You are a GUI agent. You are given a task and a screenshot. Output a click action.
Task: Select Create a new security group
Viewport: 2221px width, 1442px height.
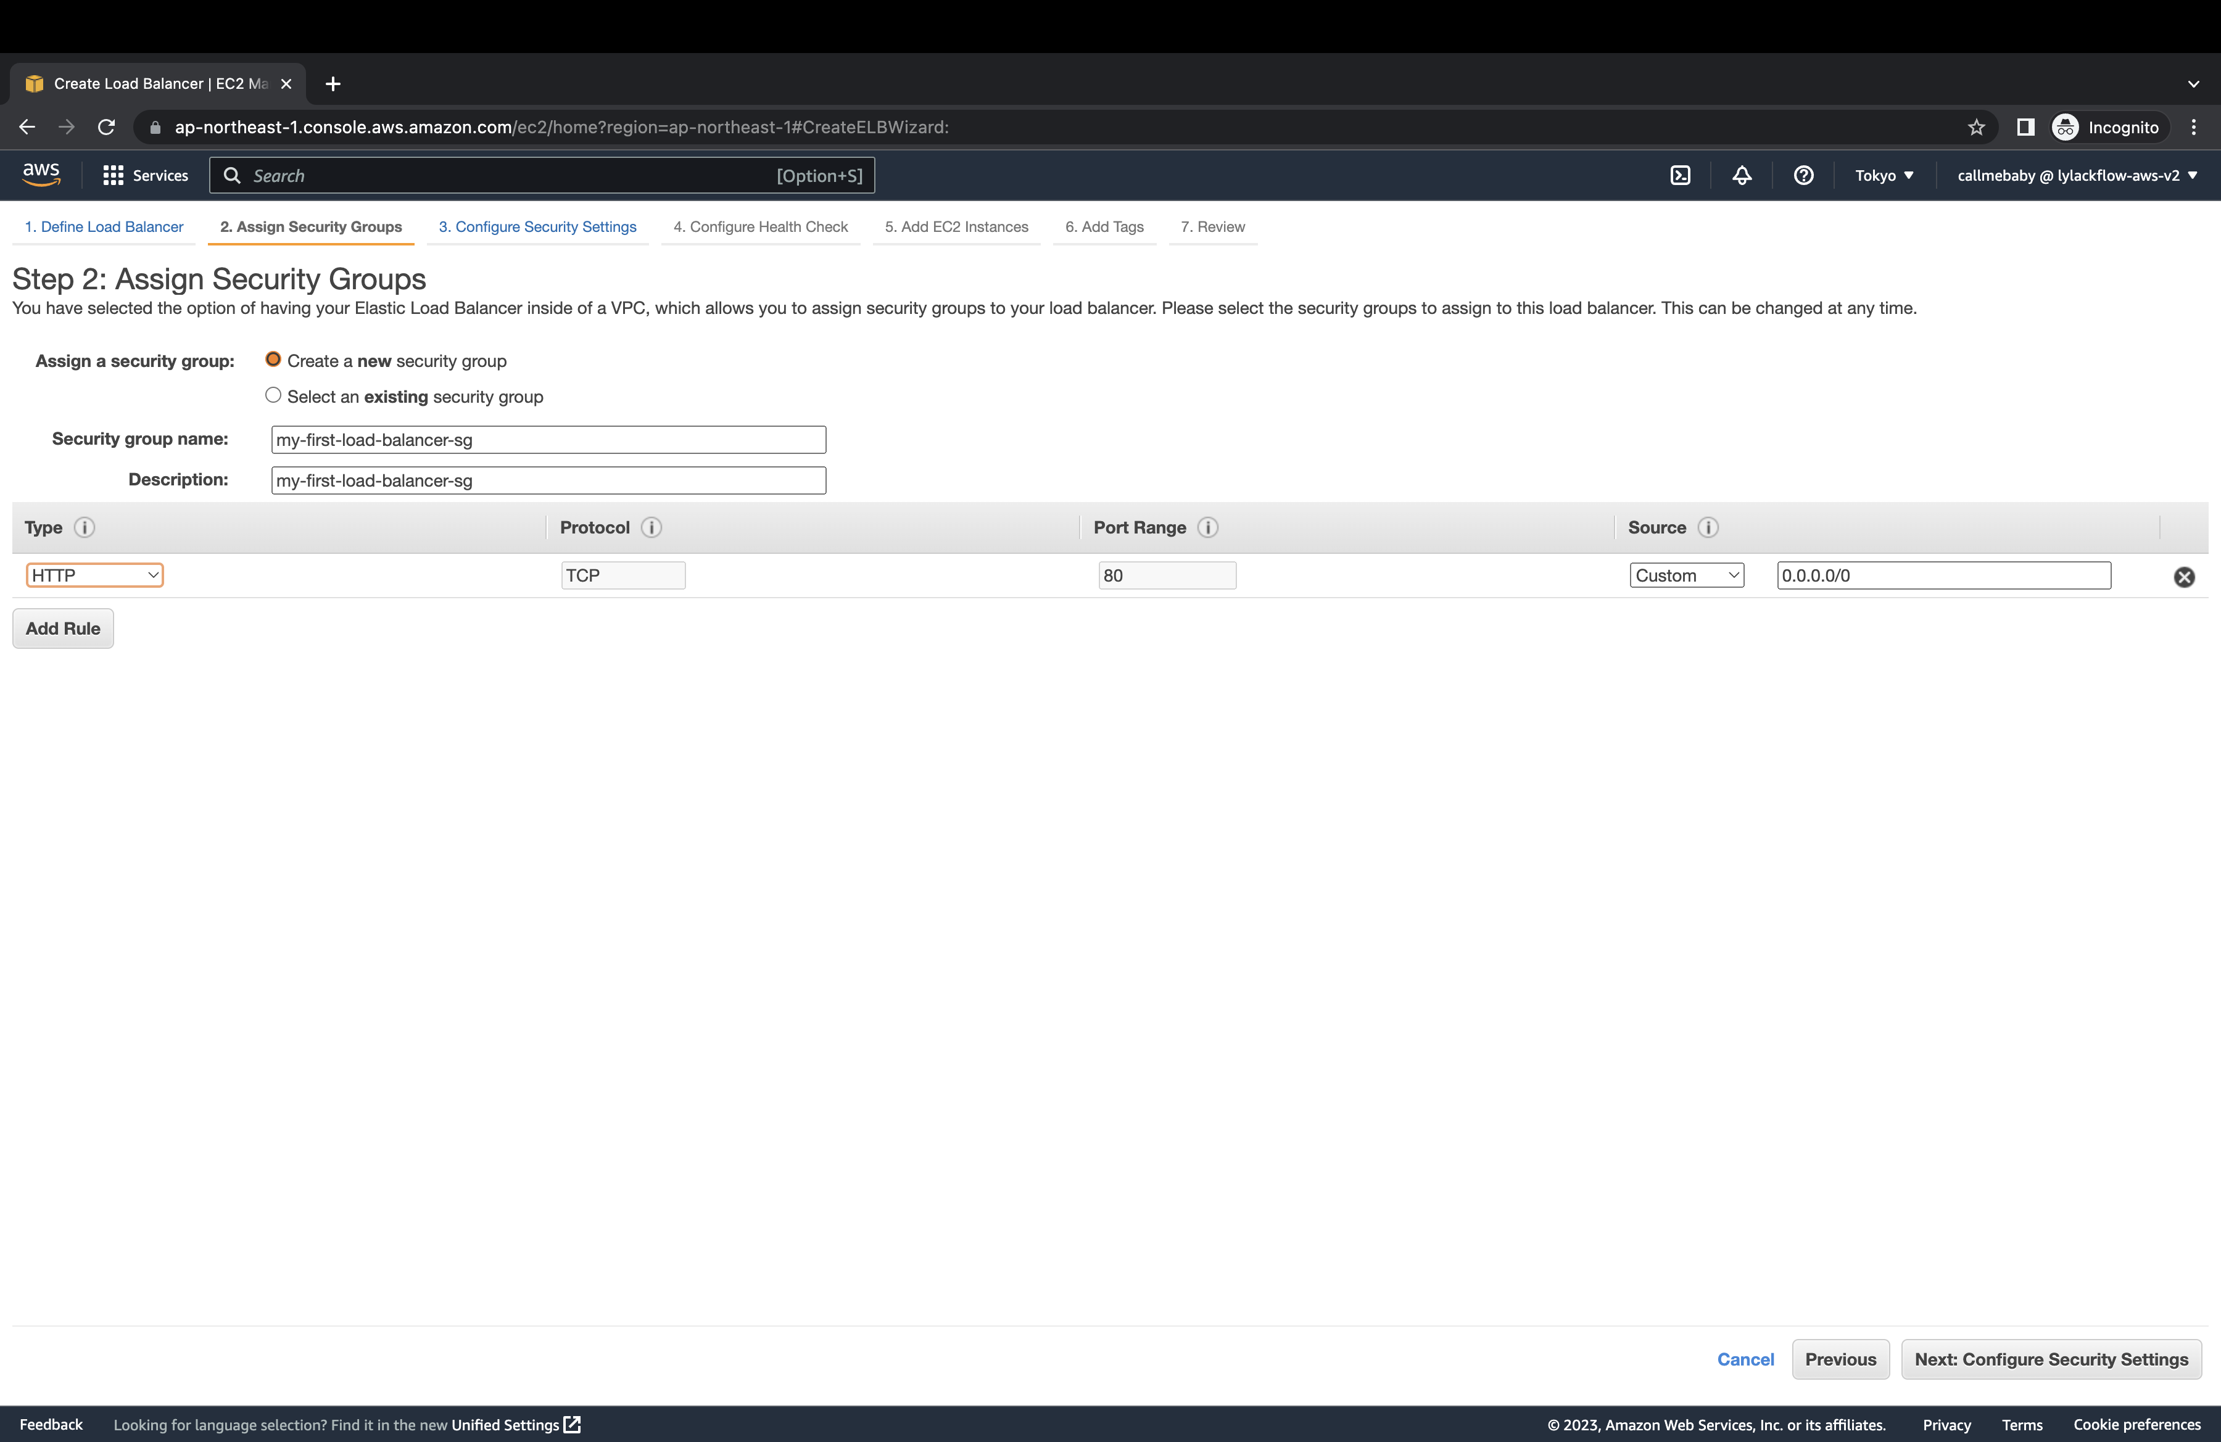coord(273,359)
